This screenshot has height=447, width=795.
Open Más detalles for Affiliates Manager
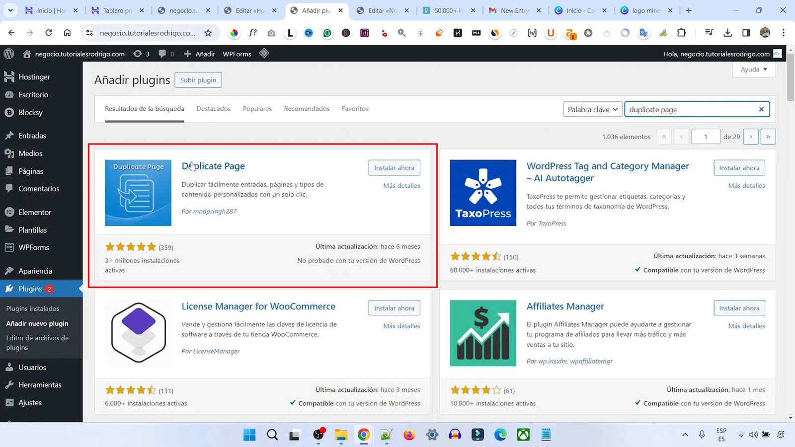coord(746,326)
